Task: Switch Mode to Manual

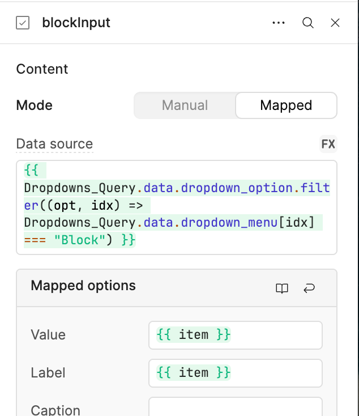Action: coord(185,105)
